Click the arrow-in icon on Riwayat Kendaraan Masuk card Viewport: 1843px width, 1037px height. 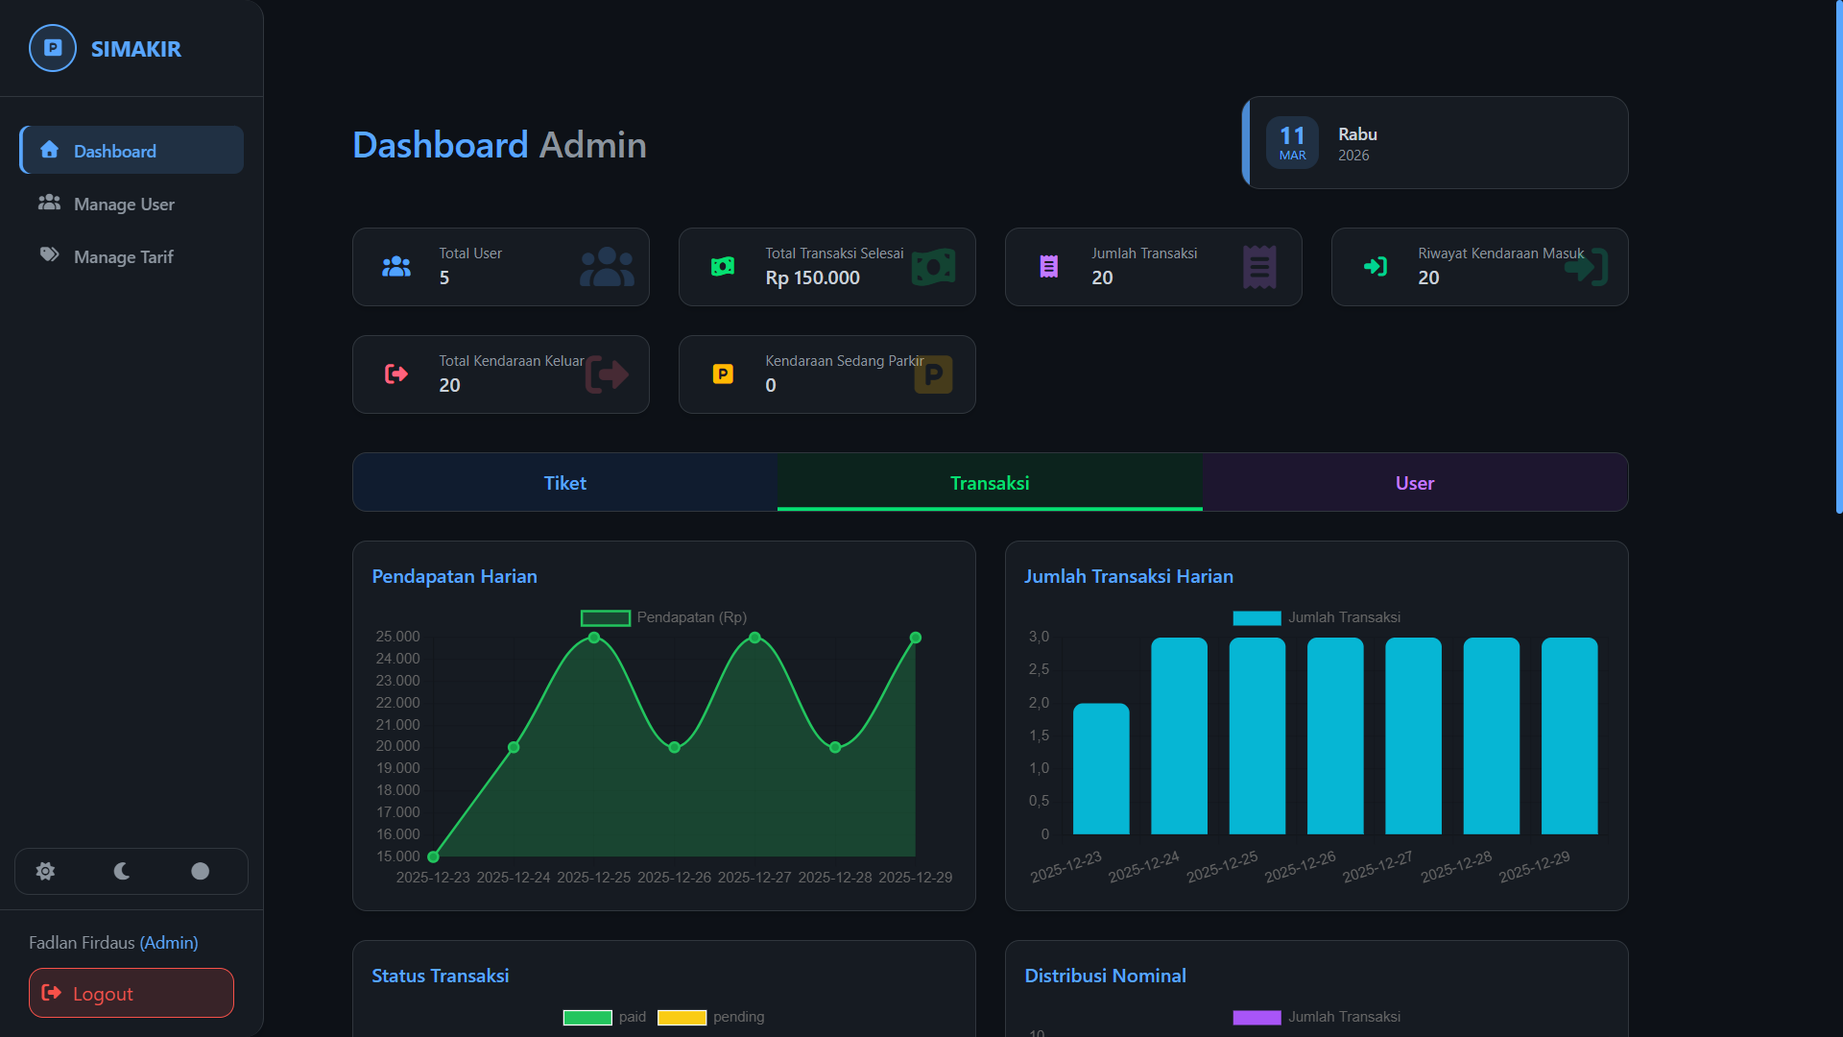tap(1376, 266)
